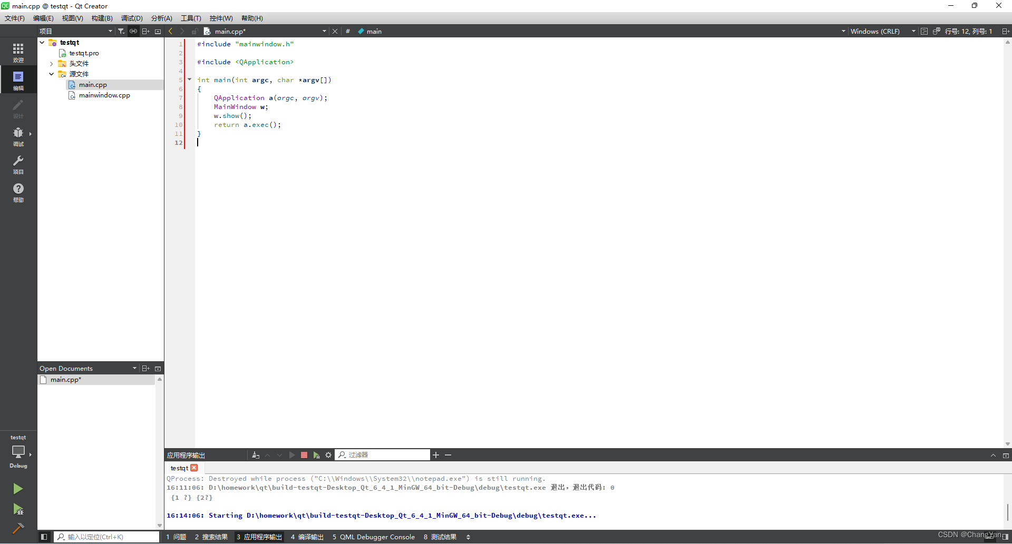Open the Projects (项目) mode
Screen dimensions: 1012x544
click(x=18, y=164)
